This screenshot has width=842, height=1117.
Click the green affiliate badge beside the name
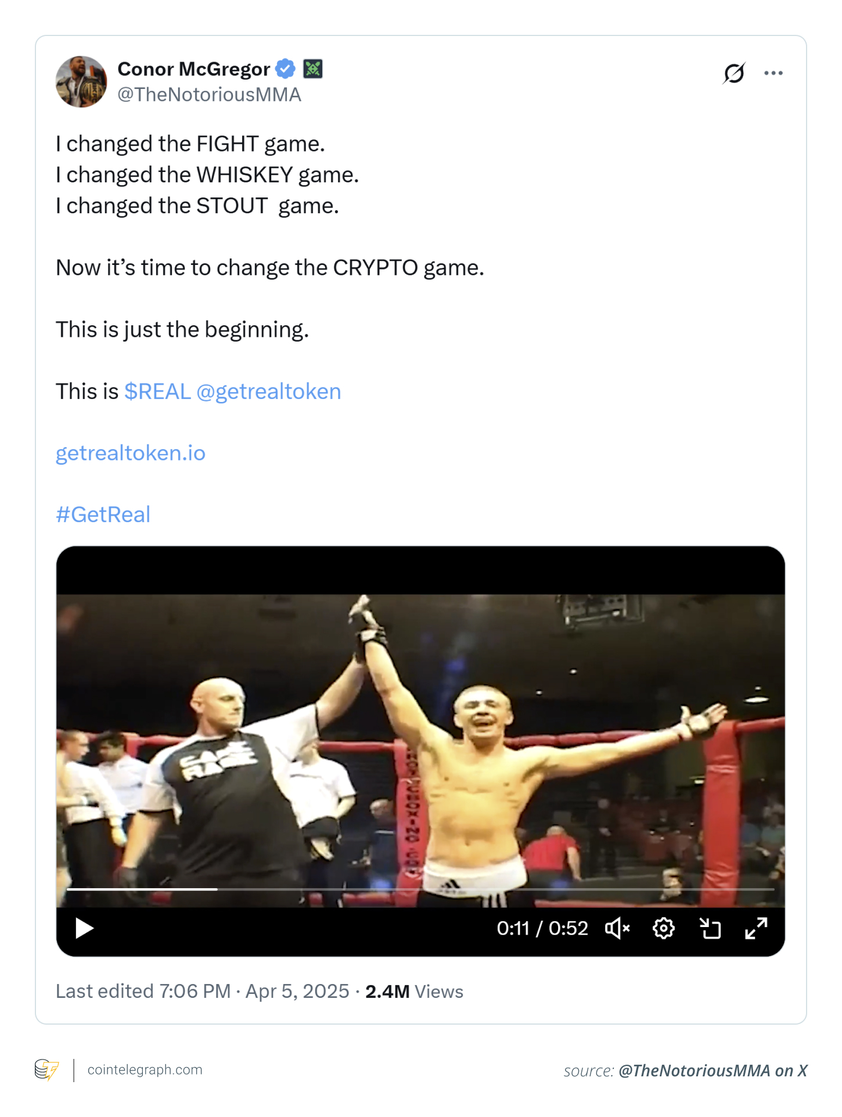click(313, 69)
